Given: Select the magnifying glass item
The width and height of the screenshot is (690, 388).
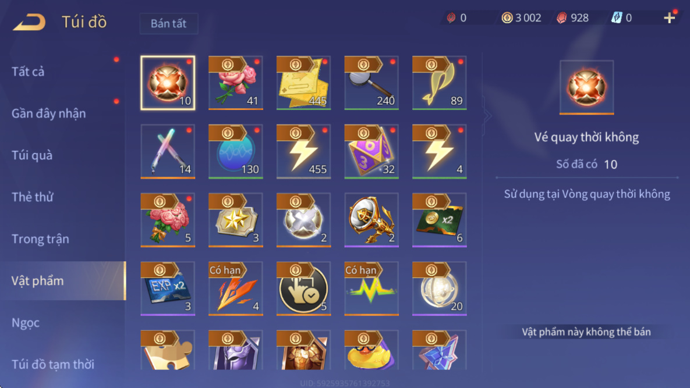Looking at the screenshot, I should pyautogui.click(x=371, y=83).
